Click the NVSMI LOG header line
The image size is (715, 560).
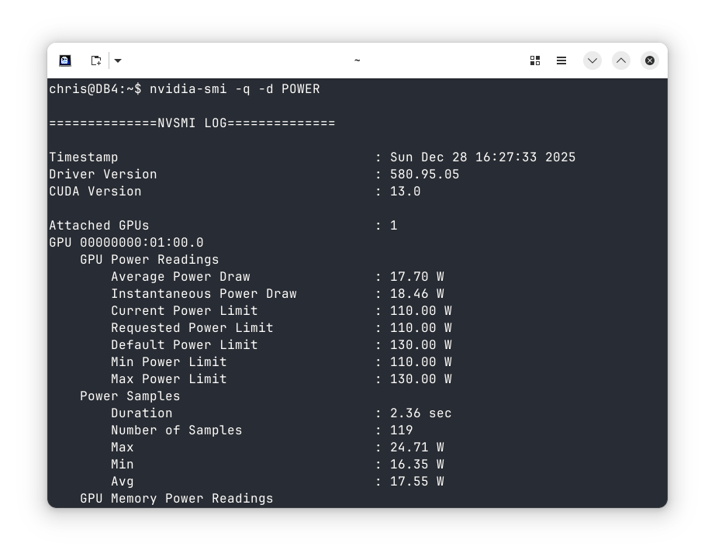(192, 123)
